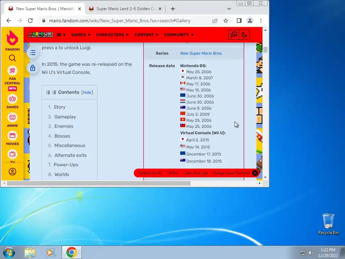This screenshot has height=259, width=345.
Task: Expand the Explore book icon dropdown
Action: coord(61,35)
